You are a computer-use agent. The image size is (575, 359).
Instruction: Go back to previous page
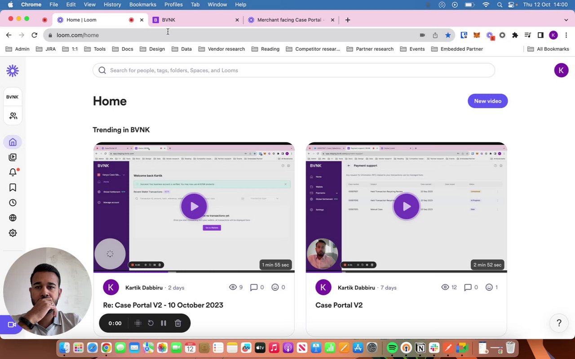(x=9, y=35)
